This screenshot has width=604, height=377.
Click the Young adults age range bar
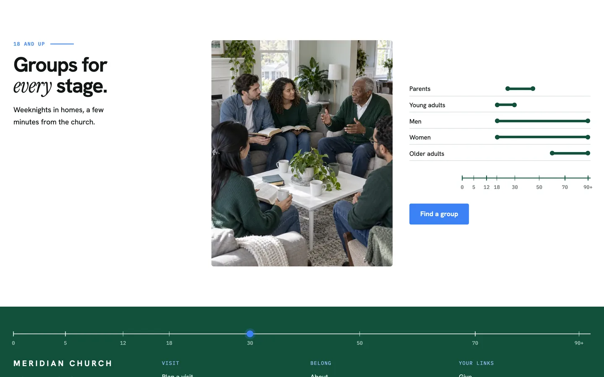[x=506, y=105]
